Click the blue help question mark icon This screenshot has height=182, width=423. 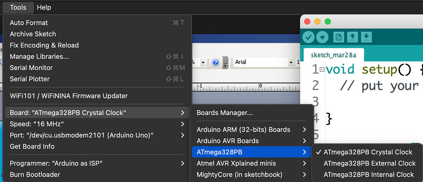(x=215, y=62)
